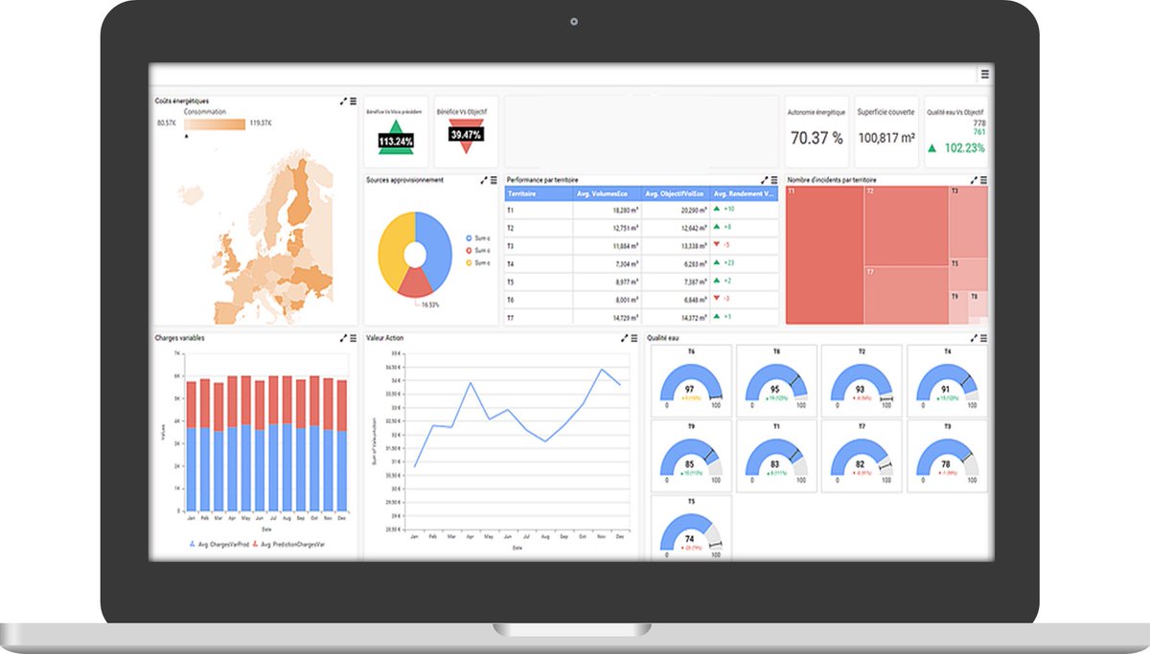The image size is (1150, 654).
Task: Sort by the Avg. Rendement column header
Action: pos(745,193)
